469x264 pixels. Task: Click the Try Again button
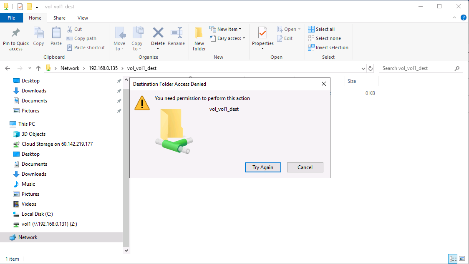[263, 167]
